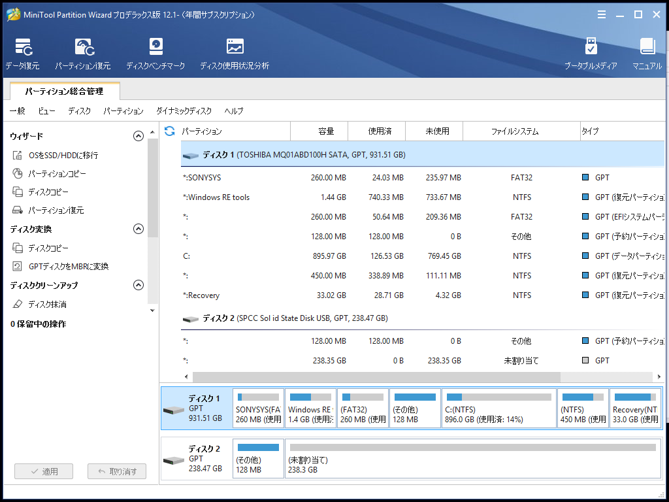Image resolution: width=669 pixels, height=502 pixels.
Task: Select GPTディスクをMBRに変換 in sidebar
Action: click(61, 267)
